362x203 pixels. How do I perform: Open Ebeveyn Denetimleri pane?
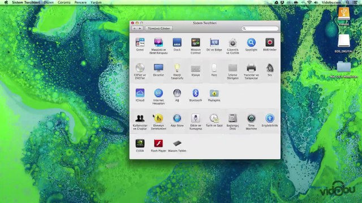(158, 118)
